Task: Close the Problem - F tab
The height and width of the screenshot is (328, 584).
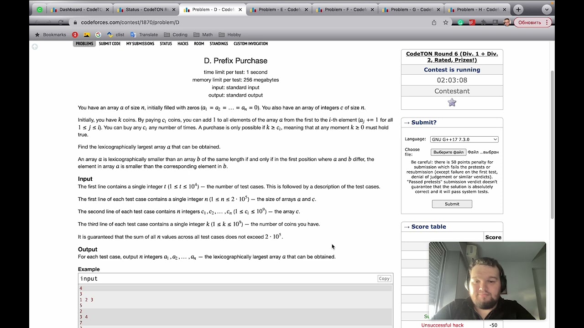Action: click(373, 10)
